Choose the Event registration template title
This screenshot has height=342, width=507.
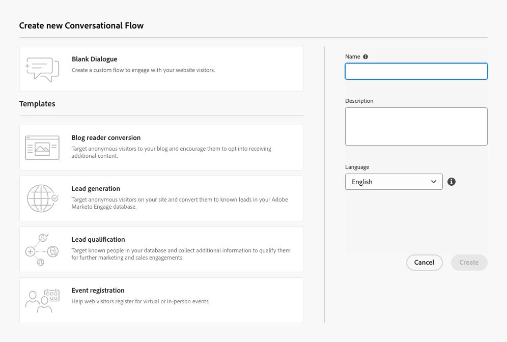pos(98,290)
